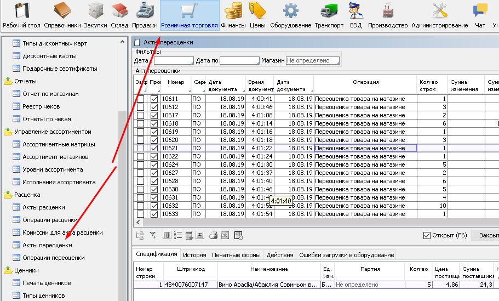Open the Оборудование gear module

(290, 15)
